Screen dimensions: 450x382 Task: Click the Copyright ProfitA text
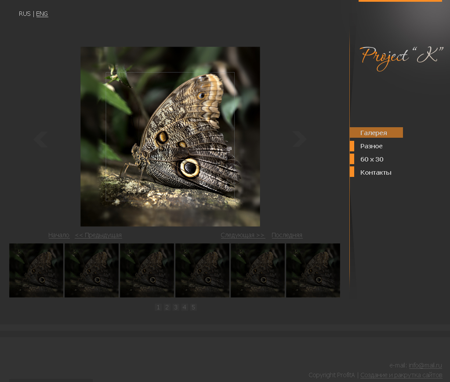[x=331, y=375]
